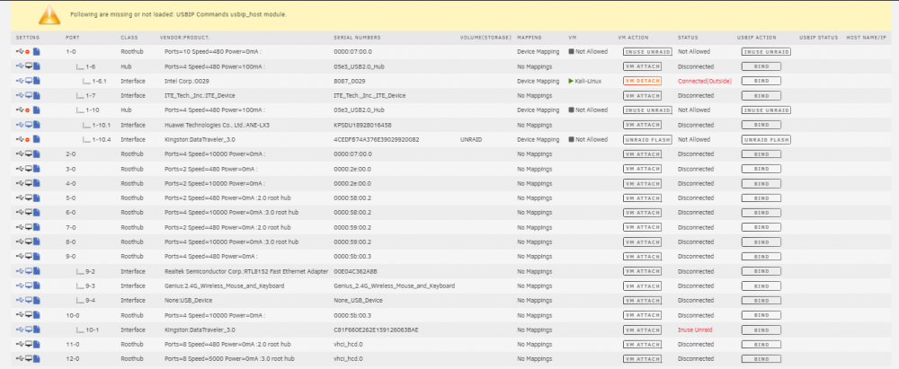Click the monitor icon for roothub 11-0
The image size is (899, 369).
pos(28,345)
